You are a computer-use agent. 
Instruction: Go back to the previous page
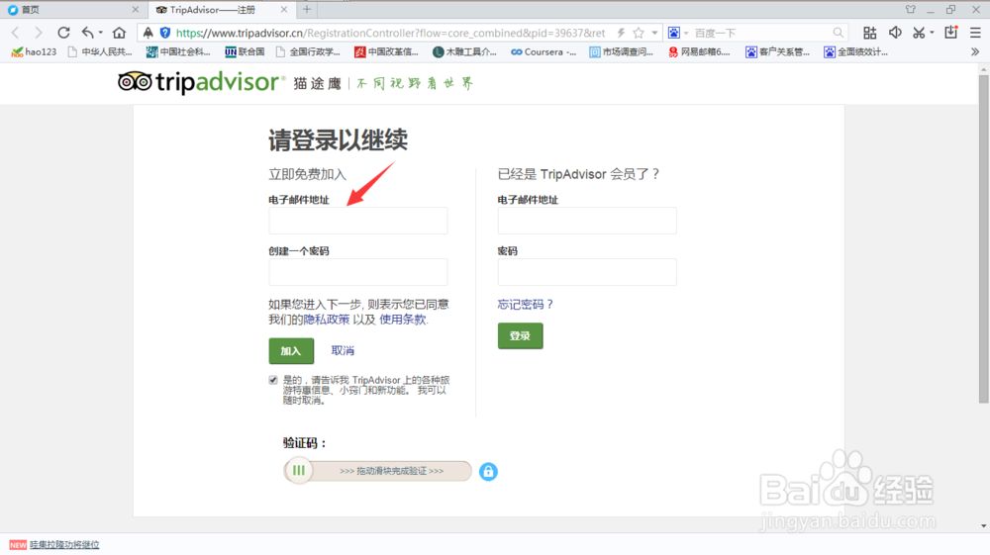coord(16,33)
